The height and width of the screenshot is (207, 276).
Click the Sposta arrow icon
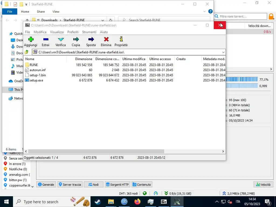pyautogui.click(x=91, y=39)
